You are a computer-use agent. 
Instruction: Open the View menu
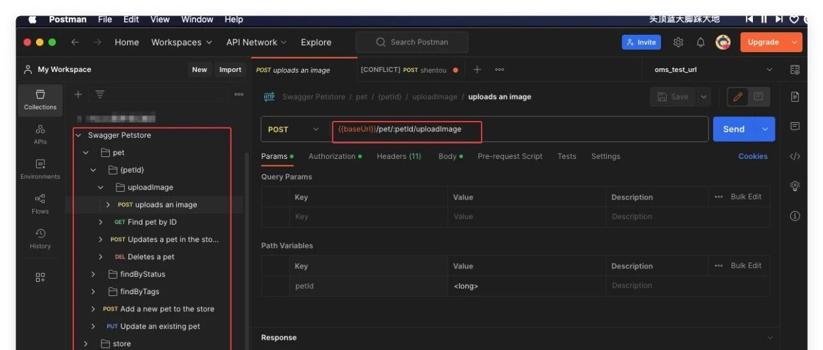tap(160, 20)
